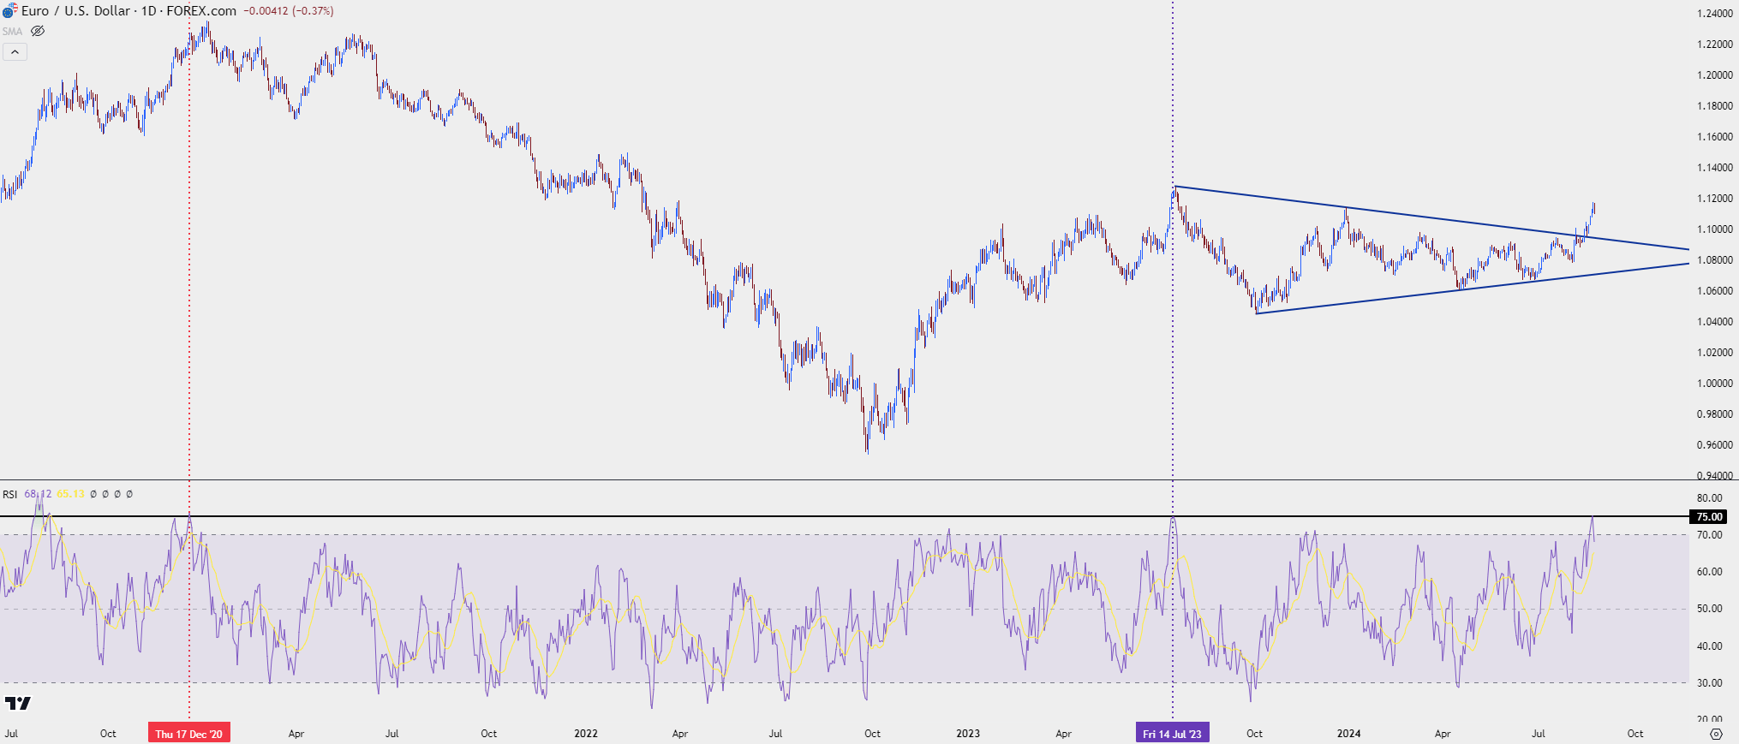Open chart time-axis settings gear
This screenshot has height=744, width=1739.
click(1716, 734)
